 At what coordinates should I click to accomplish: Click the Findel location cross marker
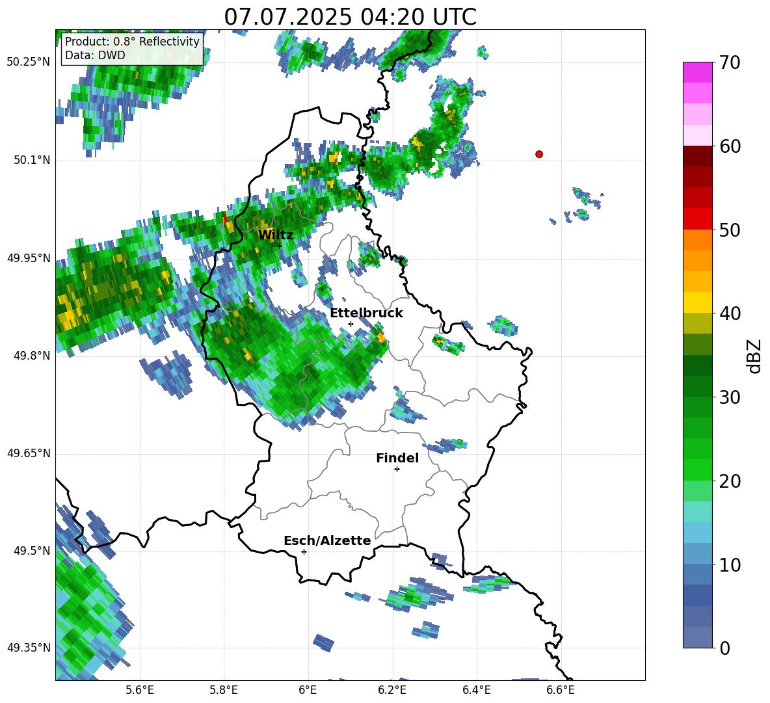tap(397, 470)
